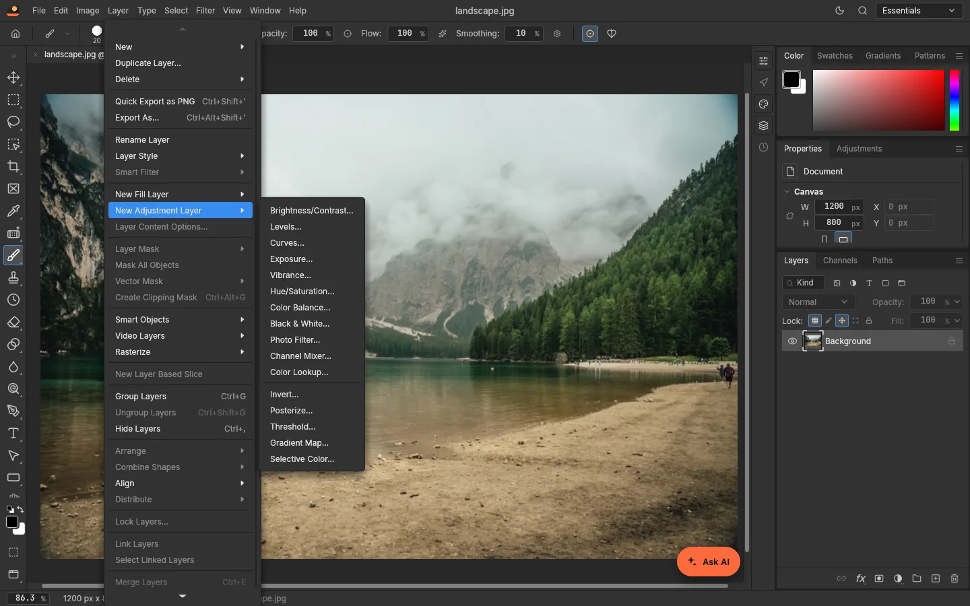Open the search icon in title bar
Image resolution: width=970 pixels, height=606 pixels.
(x=862, y=11)
